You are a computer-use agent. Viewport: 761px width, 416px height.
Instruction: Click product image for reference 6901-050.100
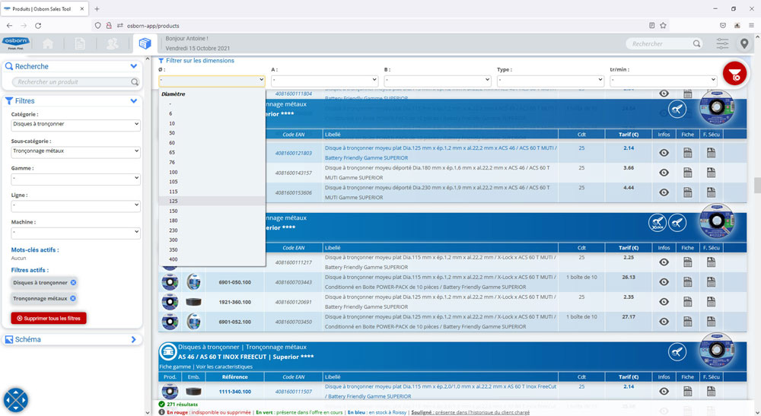(170, 282)
